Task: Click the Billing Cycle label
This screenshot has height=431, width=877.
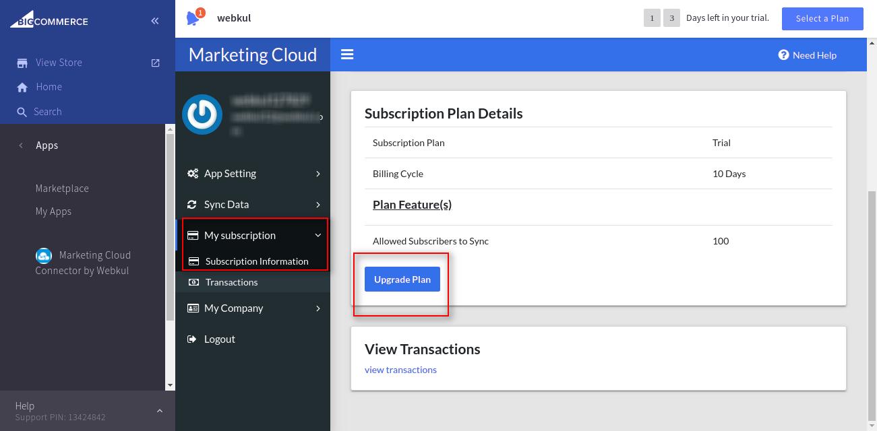Action: tap(398, 174)
